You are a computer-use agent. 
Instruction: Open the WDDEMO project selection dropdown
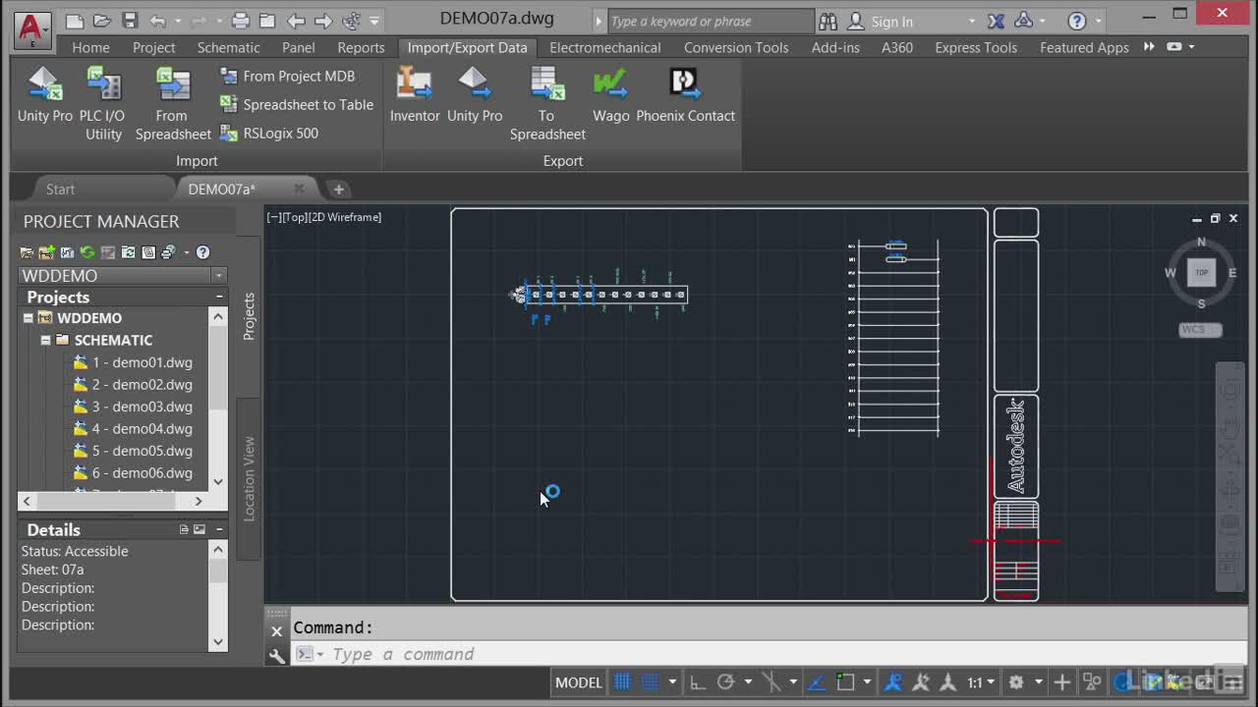[x=218, y=276]
